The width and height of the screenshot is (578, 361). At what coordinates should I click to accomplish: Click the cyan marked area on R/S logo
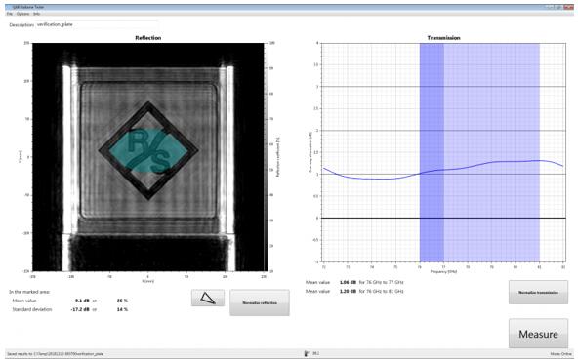[x=148, y=150]
